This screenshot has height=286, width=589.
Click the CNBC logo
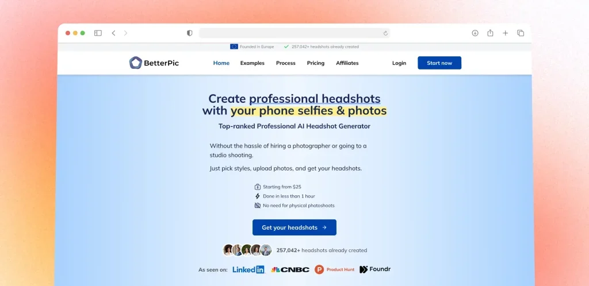coord(290,269)
